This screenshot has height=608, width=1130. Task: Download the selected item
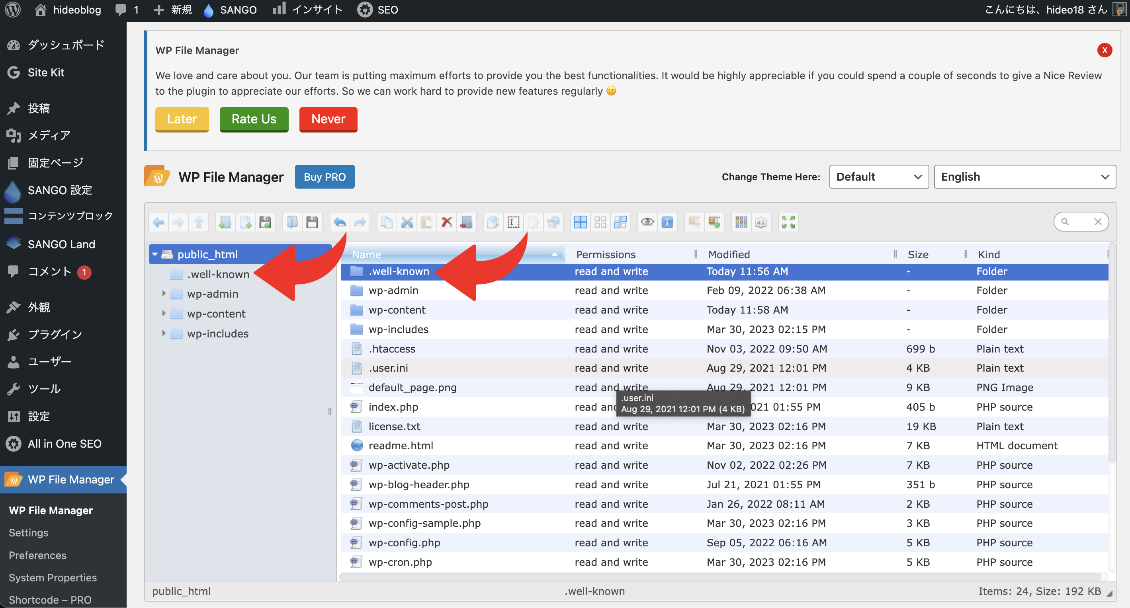pos(312,222)
